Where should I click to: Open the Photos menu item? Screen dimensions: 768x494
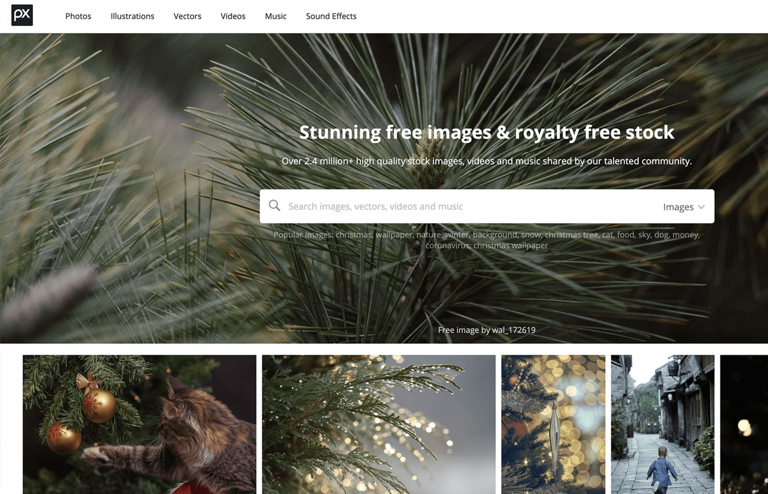78,16
